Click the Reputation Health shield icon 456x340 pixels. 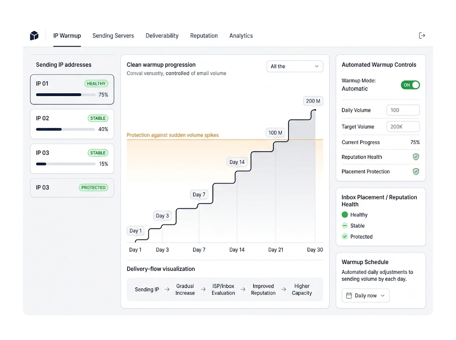pos(416,157)
